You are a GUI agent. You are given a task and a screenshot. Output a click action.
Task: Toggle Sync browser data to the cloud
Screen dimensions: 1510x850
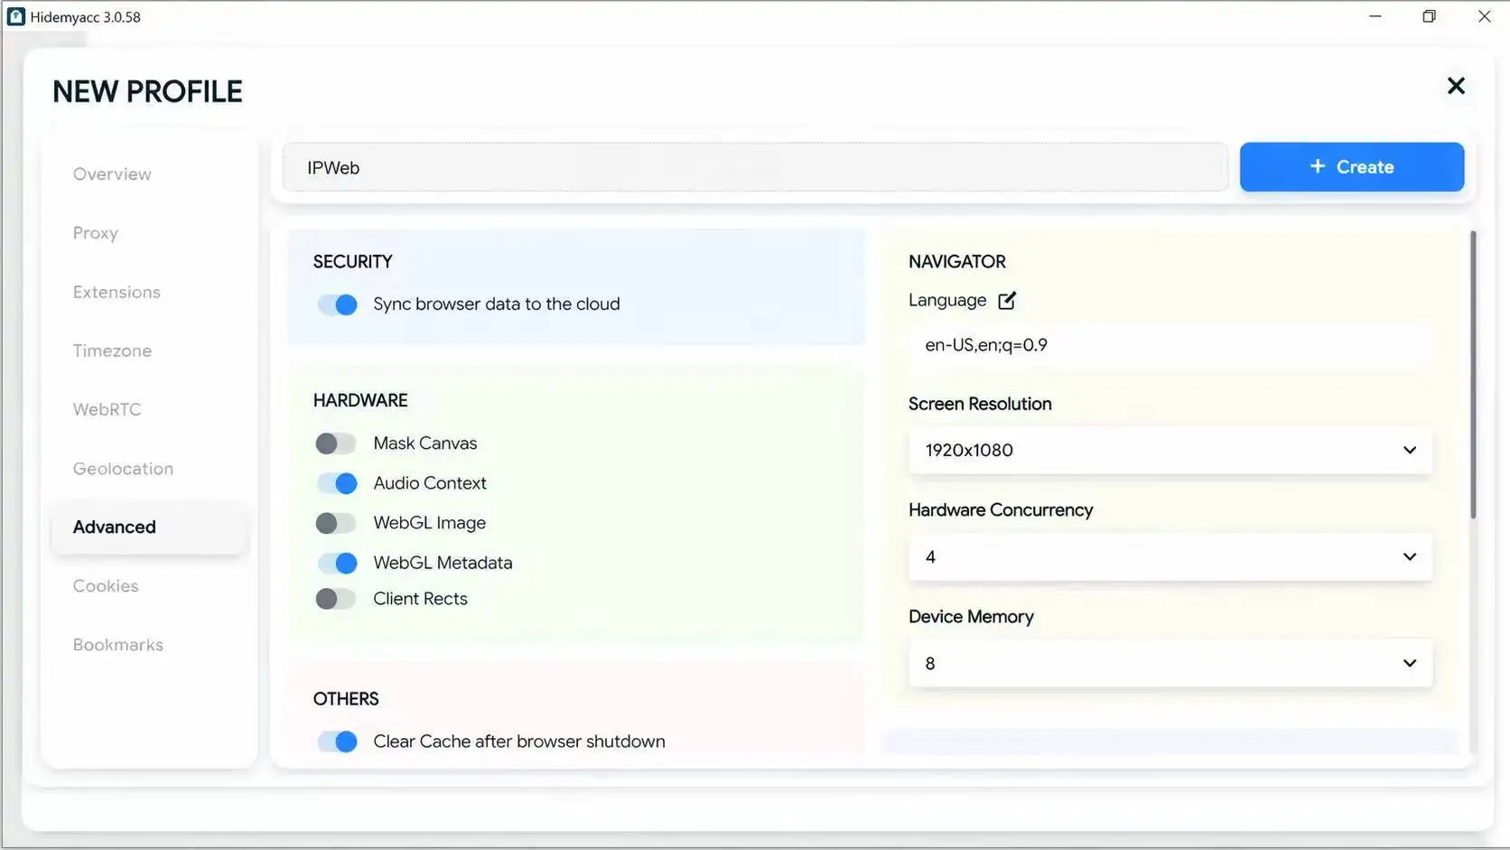coord(337,304)
